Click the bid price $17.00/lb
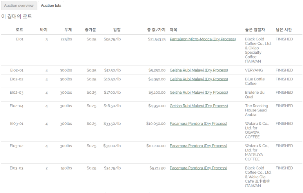Screen dimensions: 303x193 click(112, 93)
